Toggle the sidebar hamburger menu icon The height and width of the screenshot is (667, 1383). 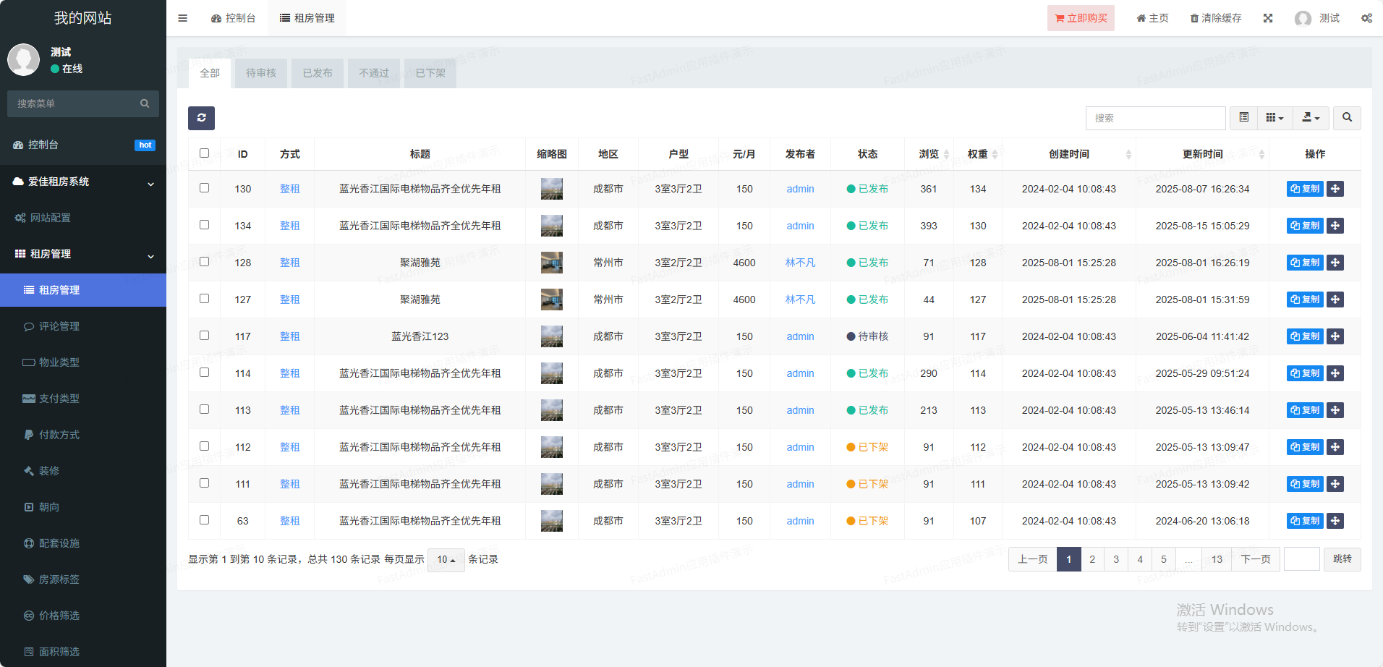pos(183,18)
